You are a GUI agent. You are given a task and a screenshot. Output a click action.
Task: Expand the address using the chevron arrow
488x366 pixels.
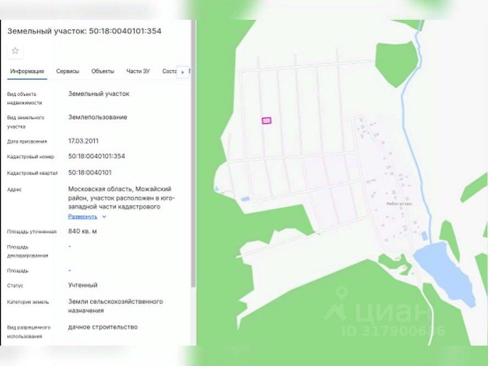point(104,217)
